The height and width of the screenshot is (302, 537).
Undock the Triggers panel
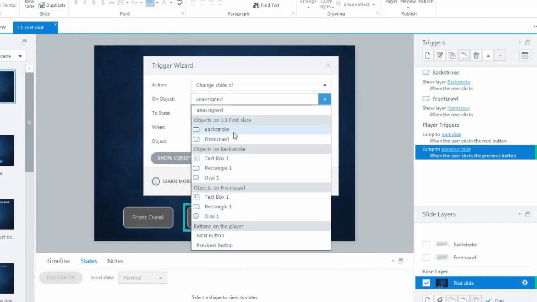(x=527, y=42)
